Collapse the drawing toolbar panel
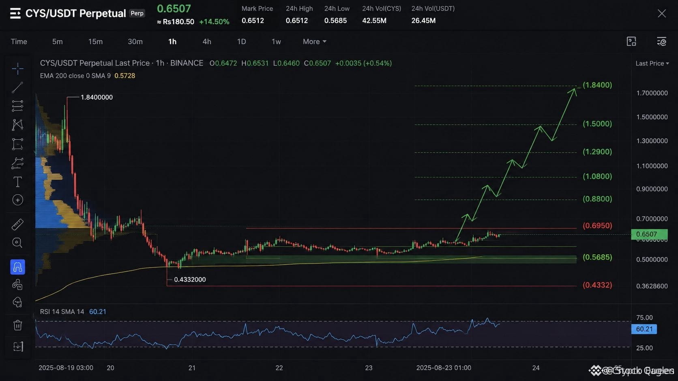The image size is (678, 381). coord(18,347)
